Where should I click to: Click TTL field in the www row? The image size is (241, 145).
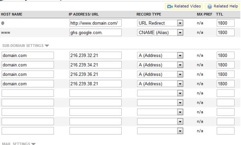(225, 33)
